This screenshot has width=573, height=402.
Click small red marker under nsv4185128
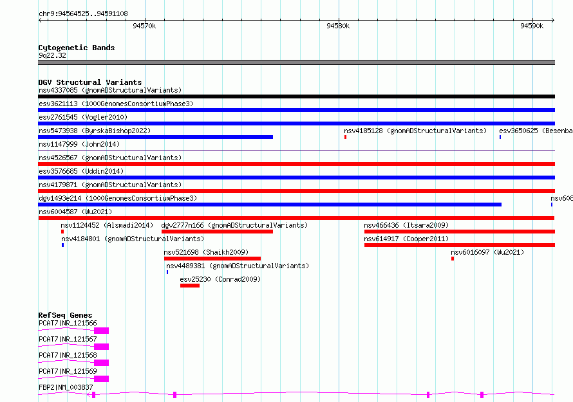click(x=345, y=137)
